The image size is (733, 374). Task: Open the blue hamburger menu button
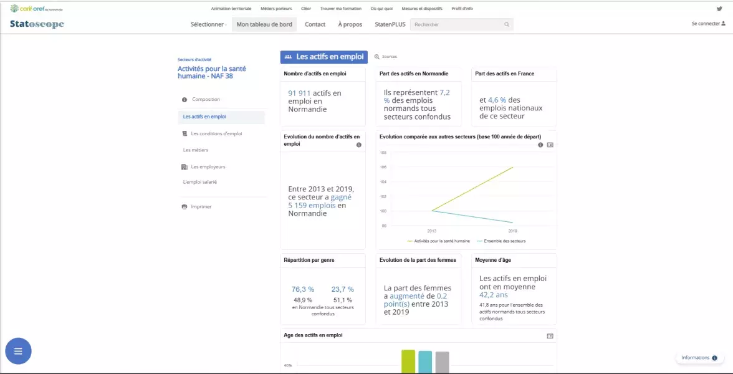click(18, 351)
